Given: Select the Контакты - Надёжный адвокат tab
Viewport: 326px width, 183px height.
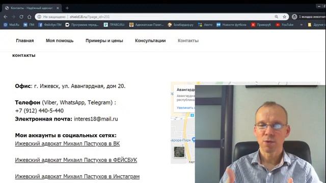Looking at the screenshot, I should (x=32, y=8).
